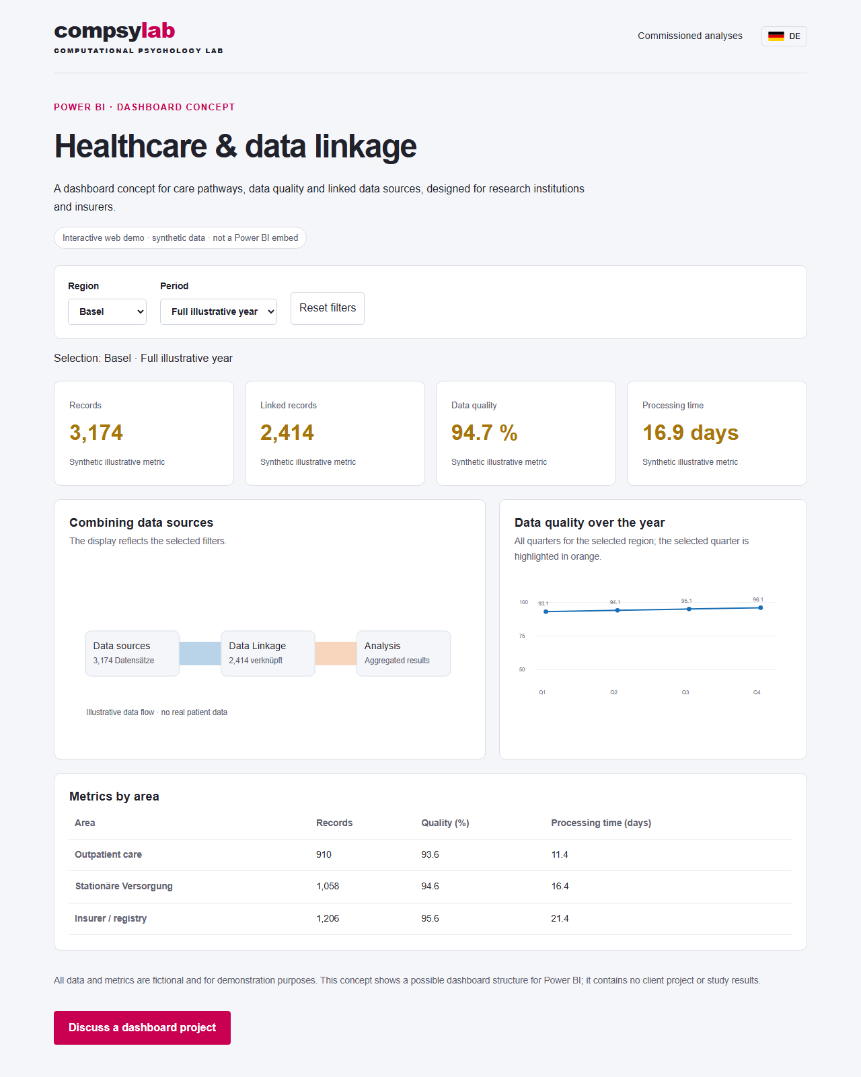Click the Healthcare & data linkage heading
The height and width of the screenshot is (1077, 861).
click(x=235, y=147)
